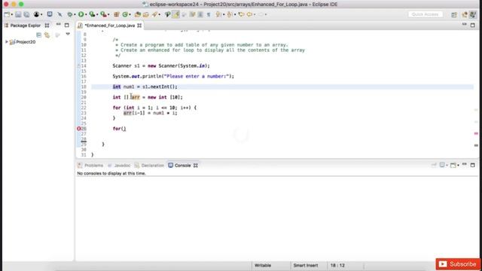Click 'Writable' in the status bar

point(263,265)
